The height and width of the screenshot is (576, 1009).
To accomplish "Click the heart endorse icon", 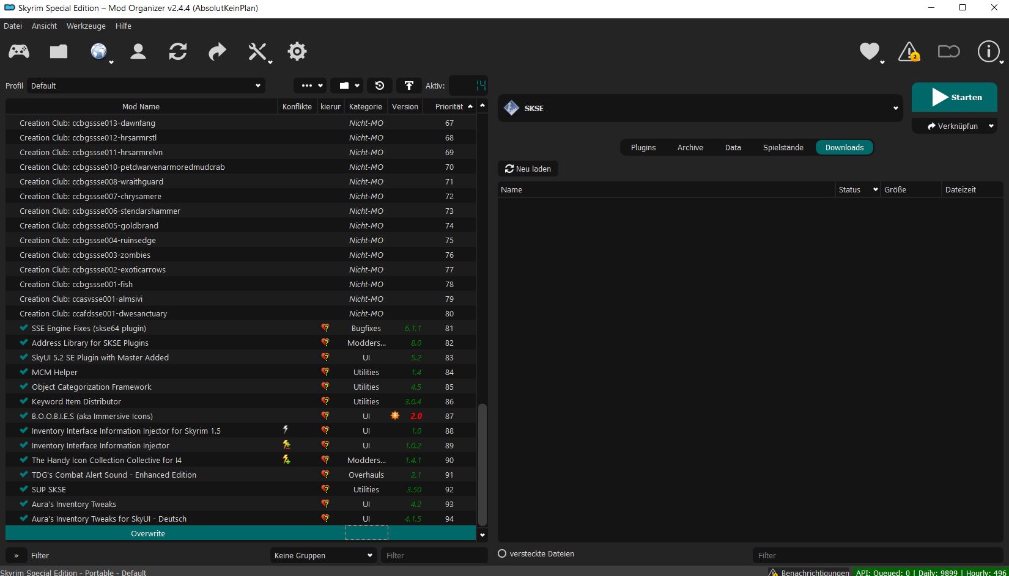I will pyautogui.click(x=869, y=51).
